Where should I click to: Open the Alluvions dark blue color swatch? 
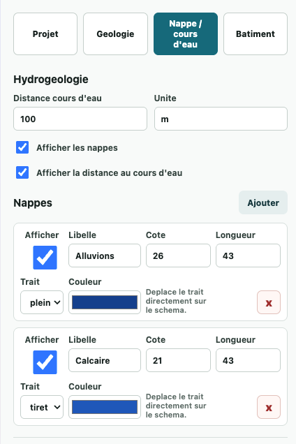point(105,302)
